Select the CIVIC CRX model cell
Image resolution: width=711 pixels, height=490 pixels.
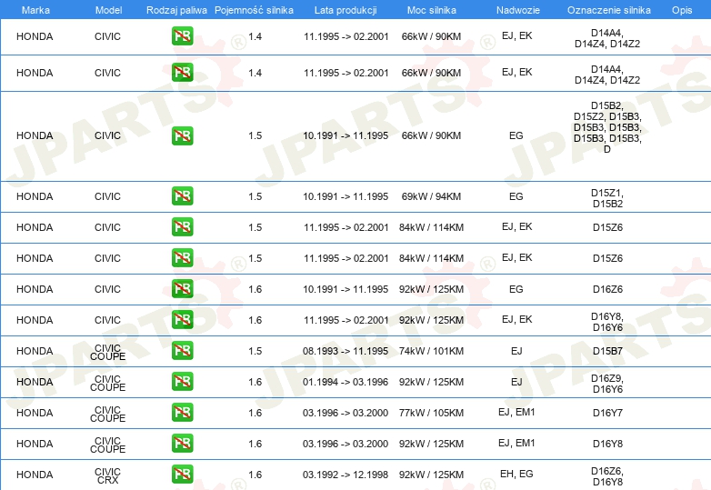107,475
